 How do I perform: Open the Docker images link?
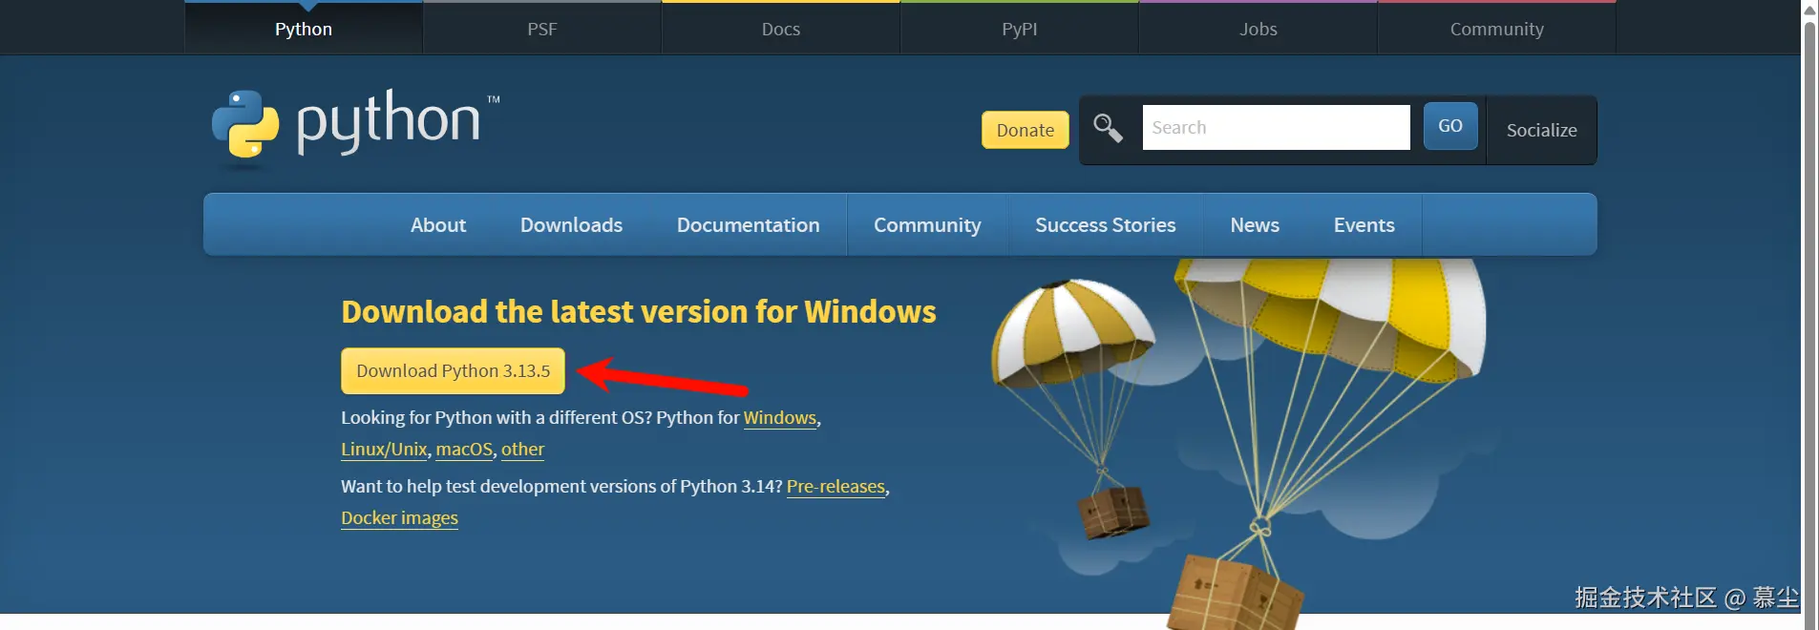(x=399, y=518)
